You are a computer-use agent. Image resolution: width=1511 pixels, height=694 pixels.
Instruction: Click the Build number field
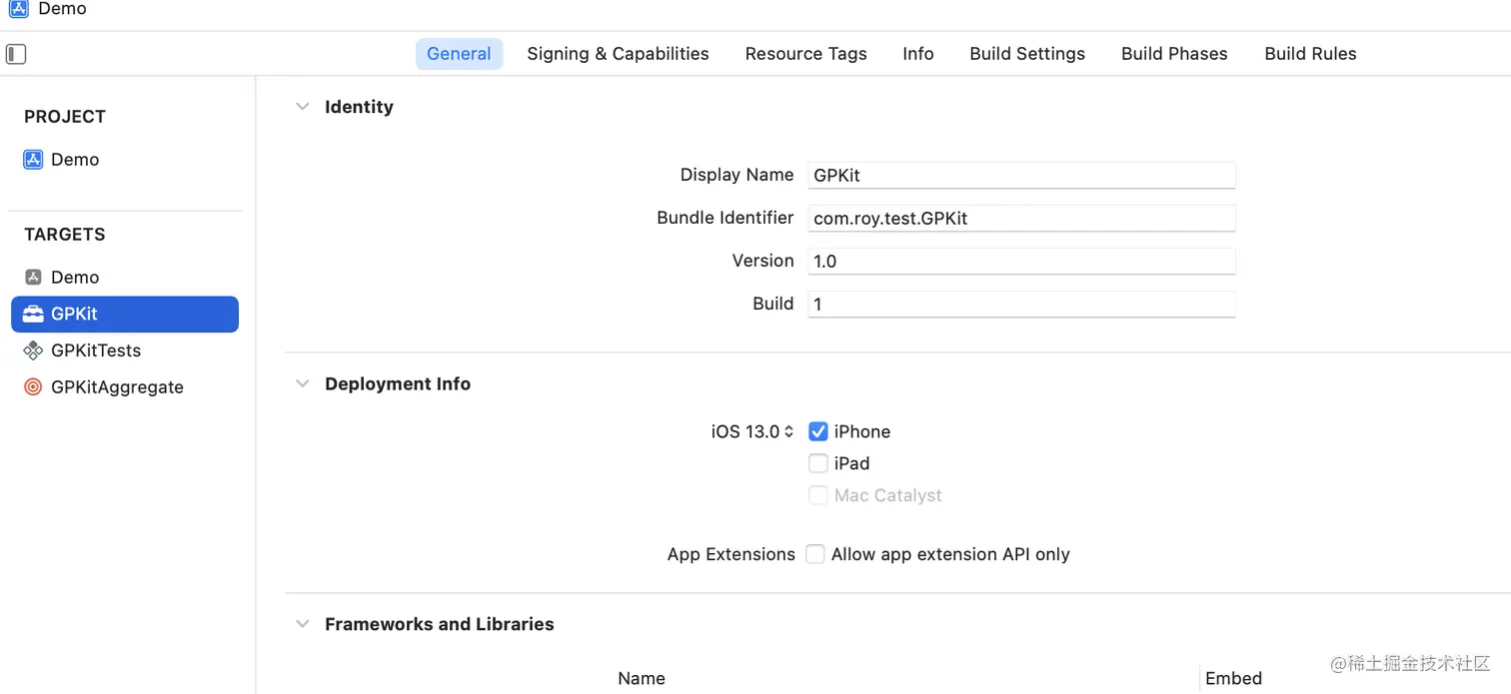(1021, 304)
